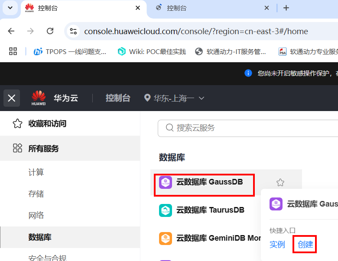Open 云数据库 GaussDB service

click(x=210, y=182)
